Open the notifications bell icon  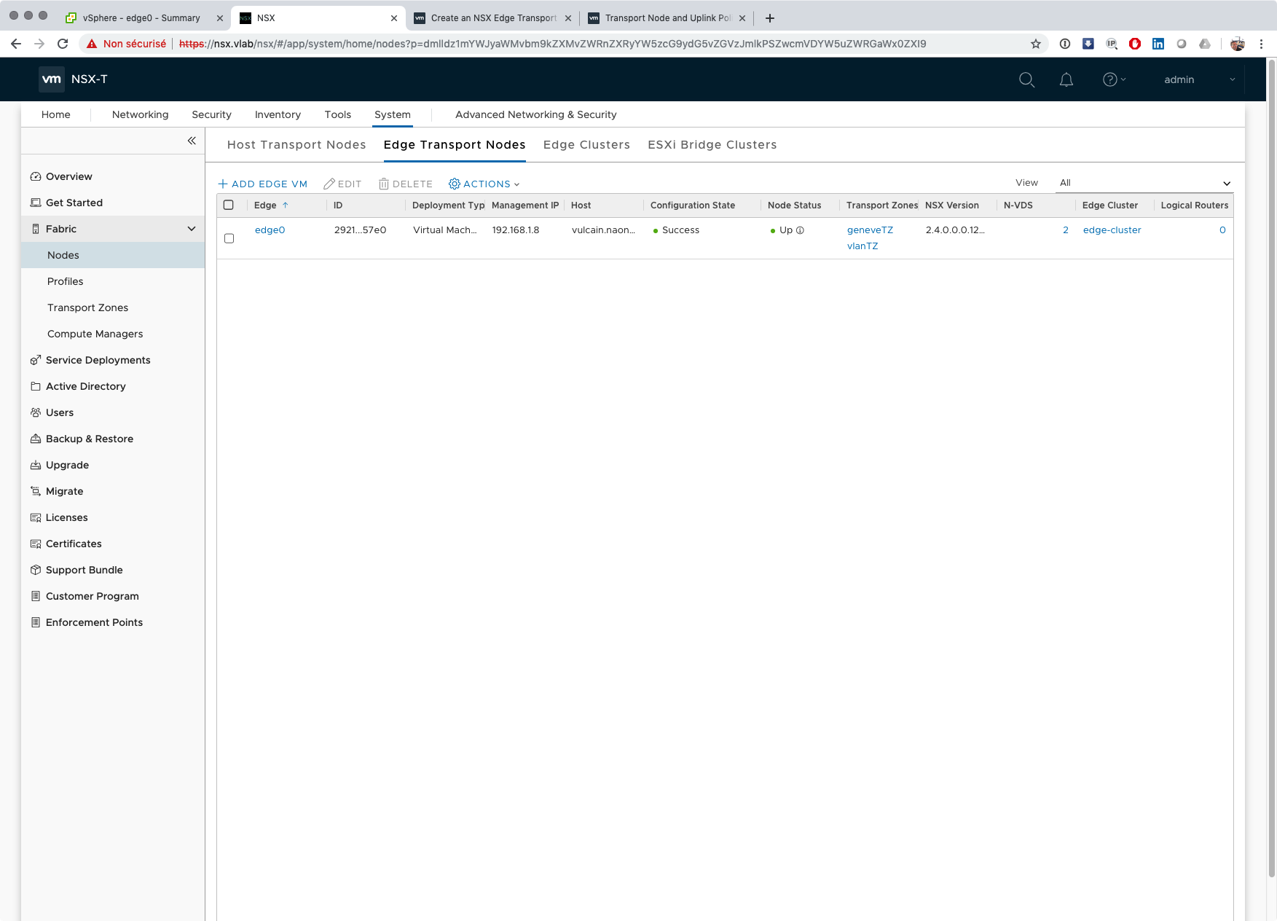pos(1066,79)
